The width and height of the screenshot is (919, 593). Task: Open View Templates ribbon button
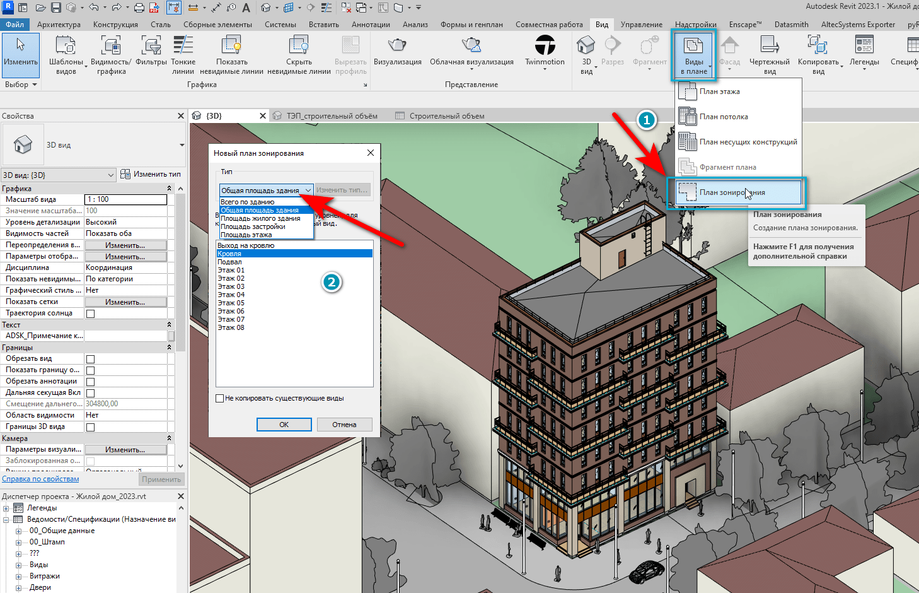click(66, 46)
